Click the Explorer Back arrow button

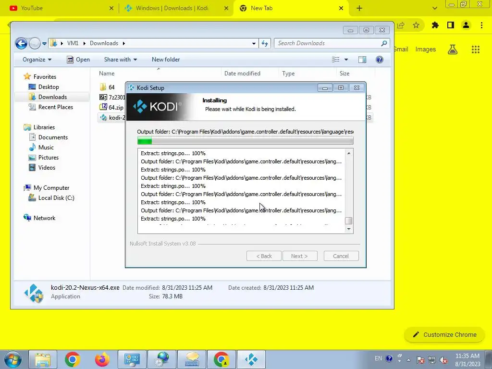point(21,43)
